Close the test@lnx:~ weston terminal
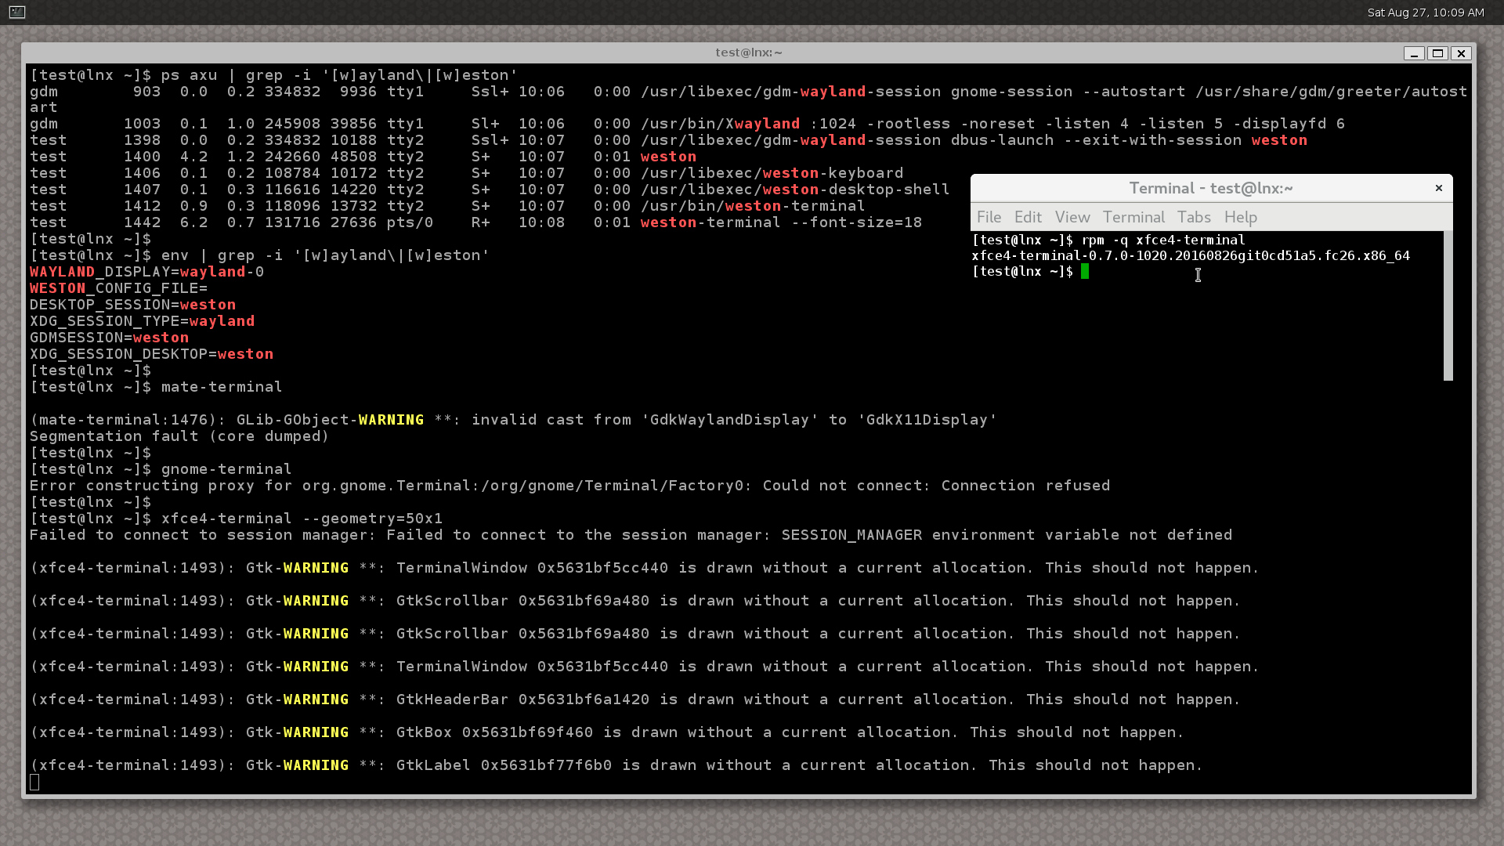The image size is (1504, 846). 1461,53
